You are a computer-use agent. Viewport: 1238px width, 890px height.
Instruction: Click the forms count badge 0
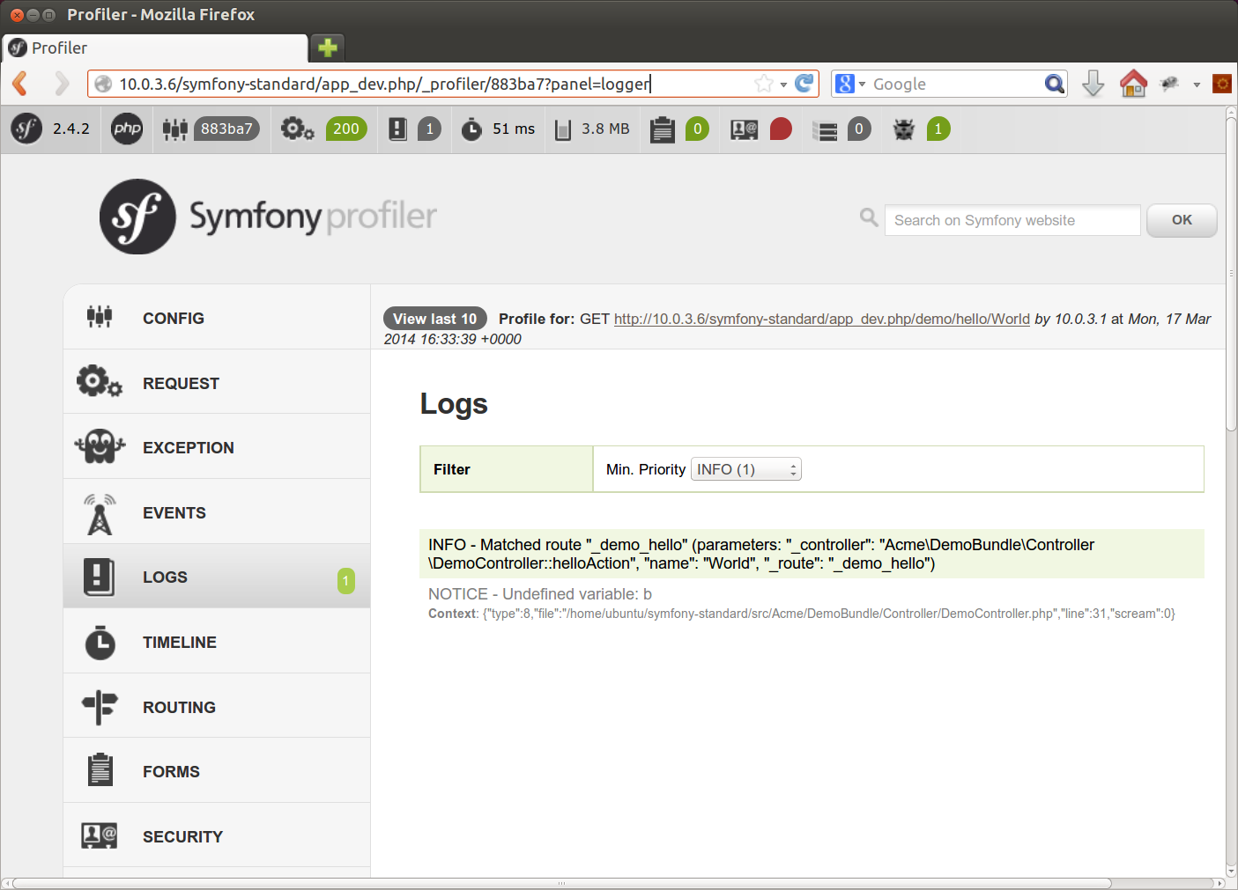[x=697, y=129]
